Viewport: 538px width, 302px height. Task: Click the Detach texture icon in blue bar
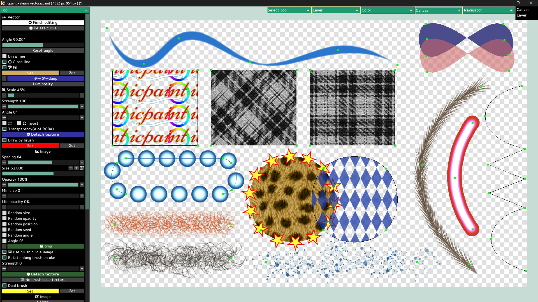(28, 134)
